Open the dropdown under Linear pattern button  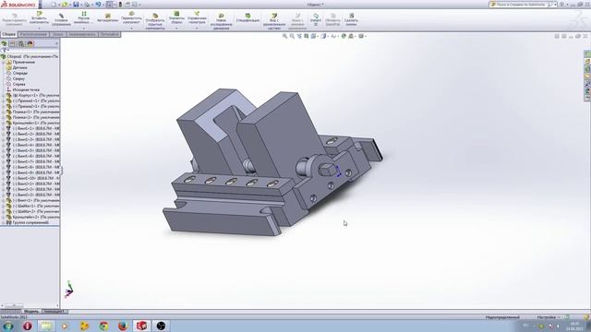[83, 28]
